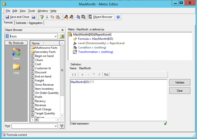Select the Freight fact
This screenshot has width=197, height=139.
[38, 81]
